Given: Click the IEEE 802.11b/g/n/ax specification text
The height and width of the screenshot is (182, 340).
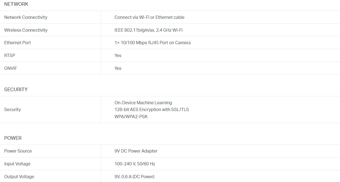Looking at the screenshot, I should click(149, 30).
